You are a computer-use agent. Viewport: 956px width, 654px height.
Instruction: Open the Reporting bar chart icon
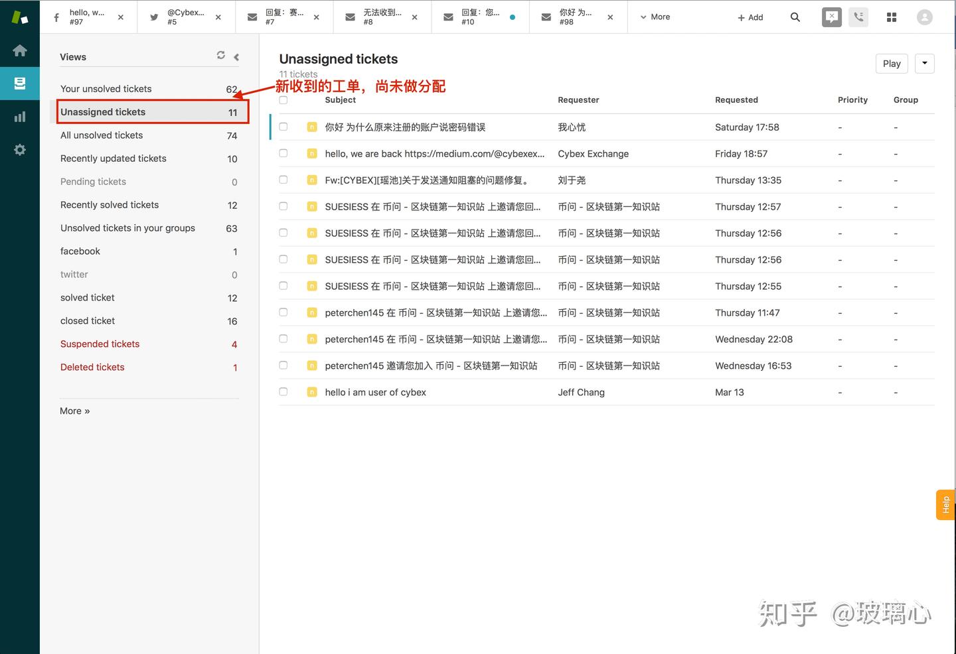click(x=19, y=116)
